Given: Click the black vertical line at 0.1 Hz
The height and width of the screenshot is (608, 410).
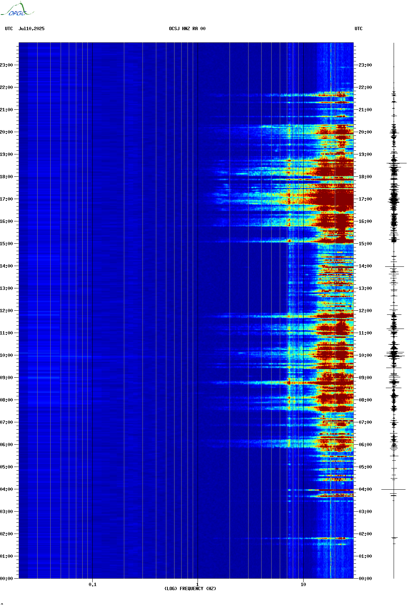Looking at the screenshot, I should point(92,310).
